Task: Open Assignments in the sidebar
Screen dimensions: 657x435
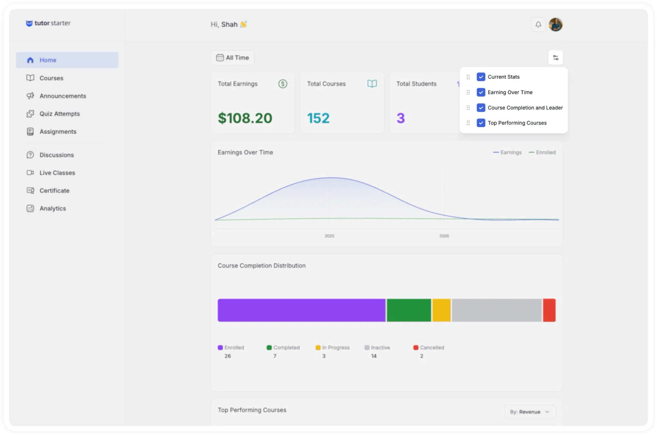Action: pos(67,132)
